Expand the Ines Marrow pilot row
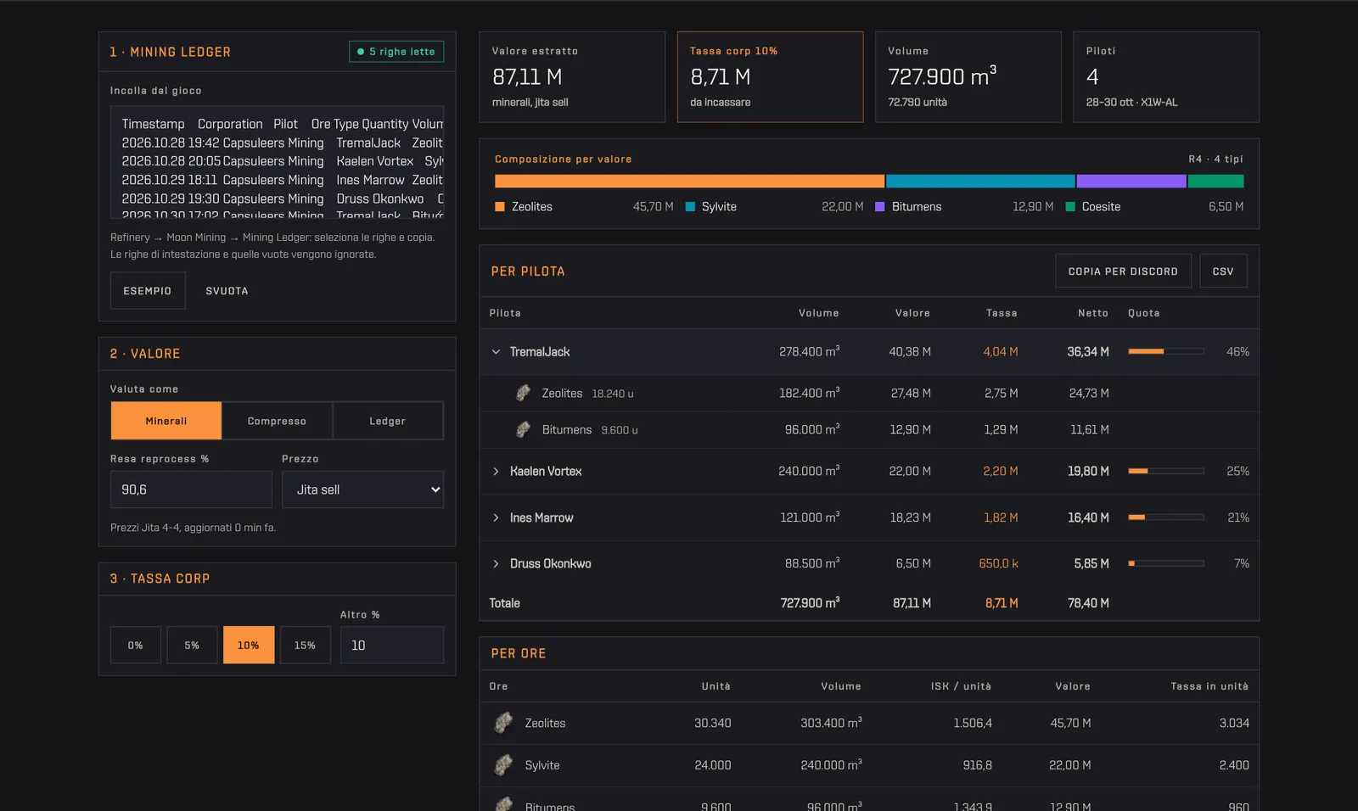Image resolution: width=1358 pixels, height=811 pixels. (496, 517)
